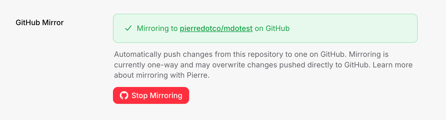
Task: Click the GitHub octocat icon
Action: coord(124,95)
